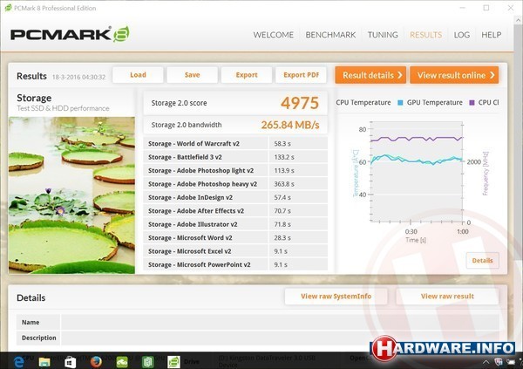Click the PCMark 8 logo
Screen dimensions: 523x369
click(x=70, y=34)
